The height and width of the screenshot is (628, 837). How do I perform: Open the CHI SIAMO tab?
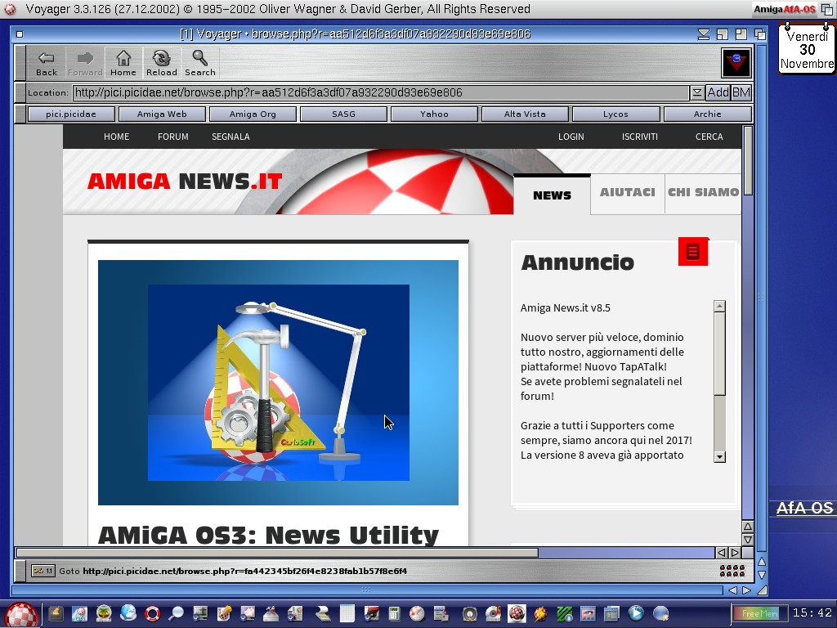(703, 193)
